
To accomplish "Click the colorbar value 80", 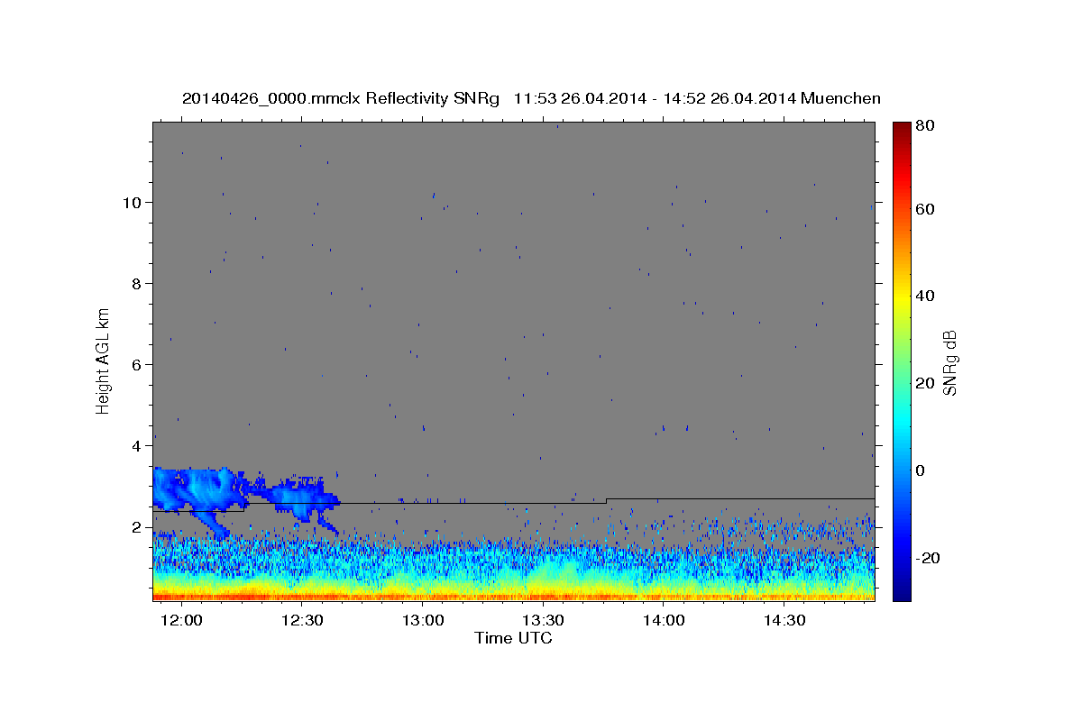I will pyautogui.click(x=924, y=126).
